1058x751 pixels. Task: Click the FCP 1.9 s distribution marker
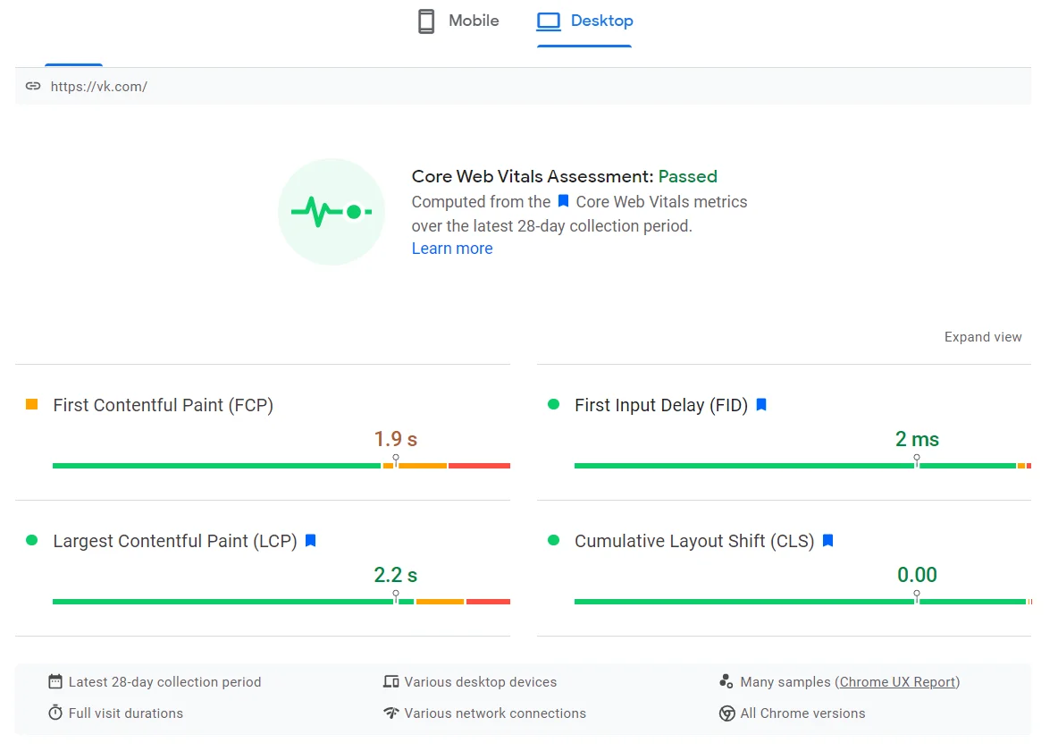[396, 460]
